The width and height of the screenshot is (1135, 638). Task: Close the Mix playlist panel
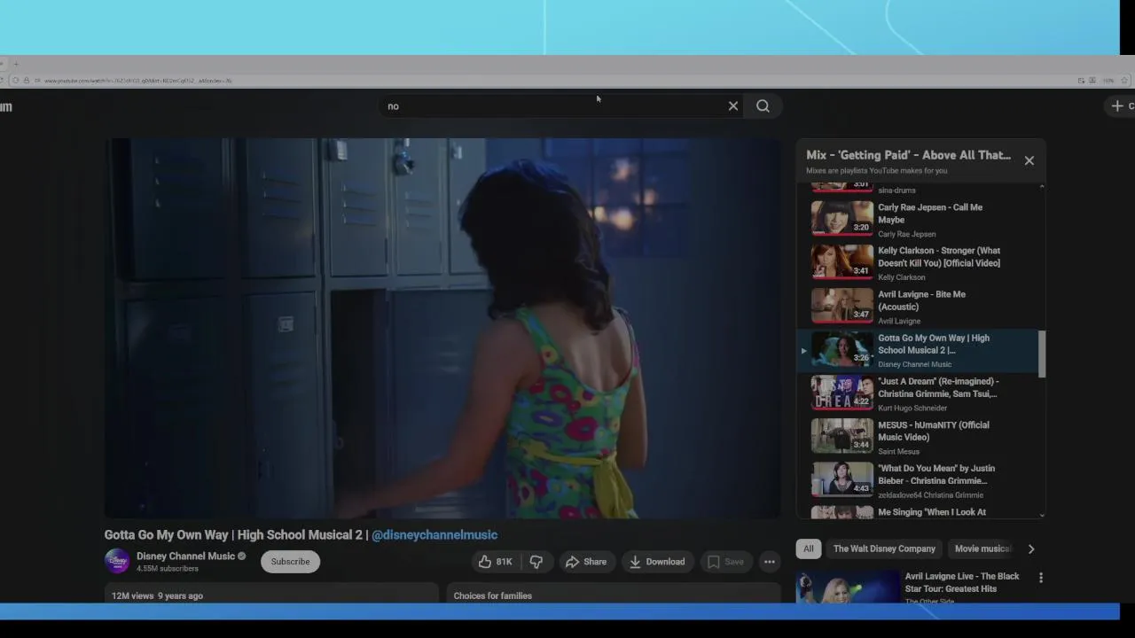tap(1029, 160)
